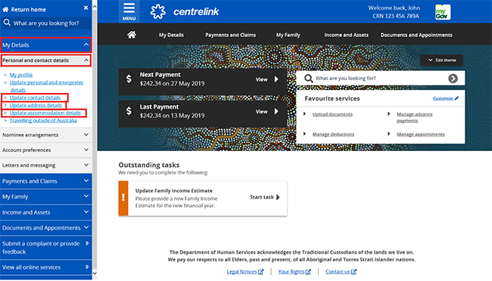
Task: Click the Customise link in Favourite services
Action: click(x=443, y=98)
